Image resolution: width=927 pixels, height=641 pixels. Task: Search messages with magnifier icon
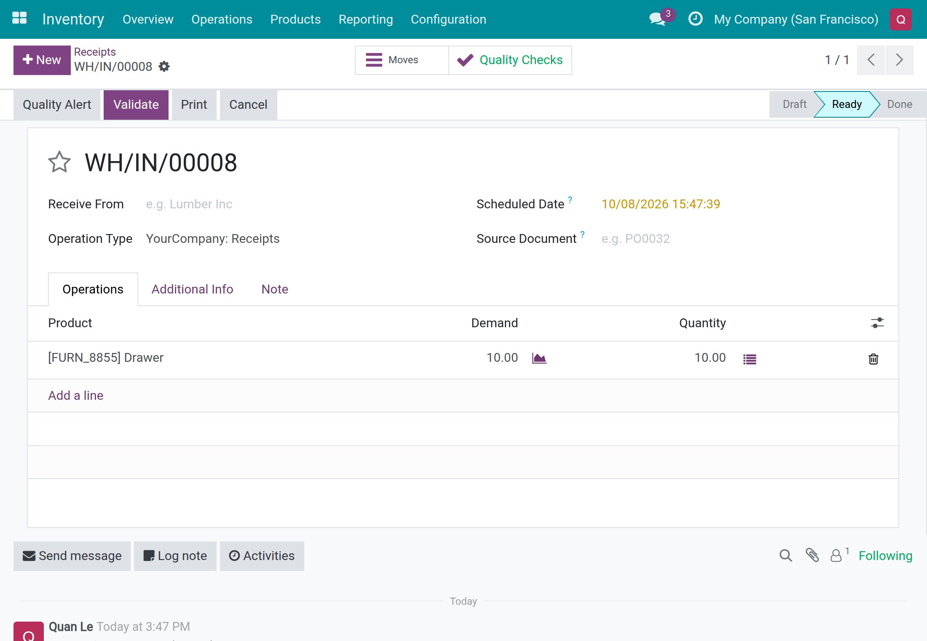(x=785, y=555)
